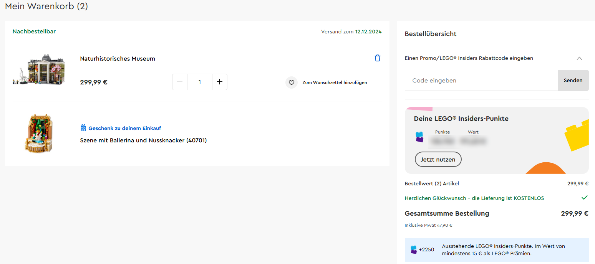Submit the promo code with Senden
595x264 pixels.
pyautogui.click(x=573, y=81)
